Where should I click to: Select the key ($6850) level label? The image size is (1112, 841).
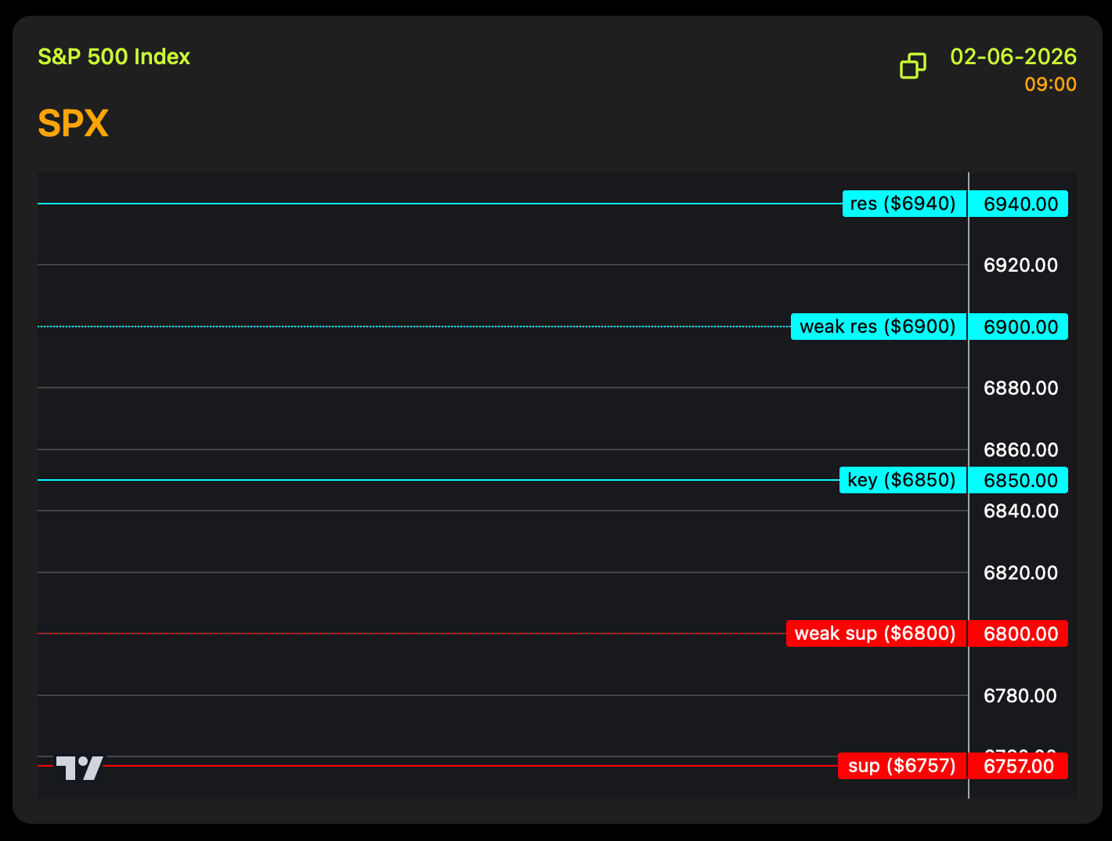[902, 480]
